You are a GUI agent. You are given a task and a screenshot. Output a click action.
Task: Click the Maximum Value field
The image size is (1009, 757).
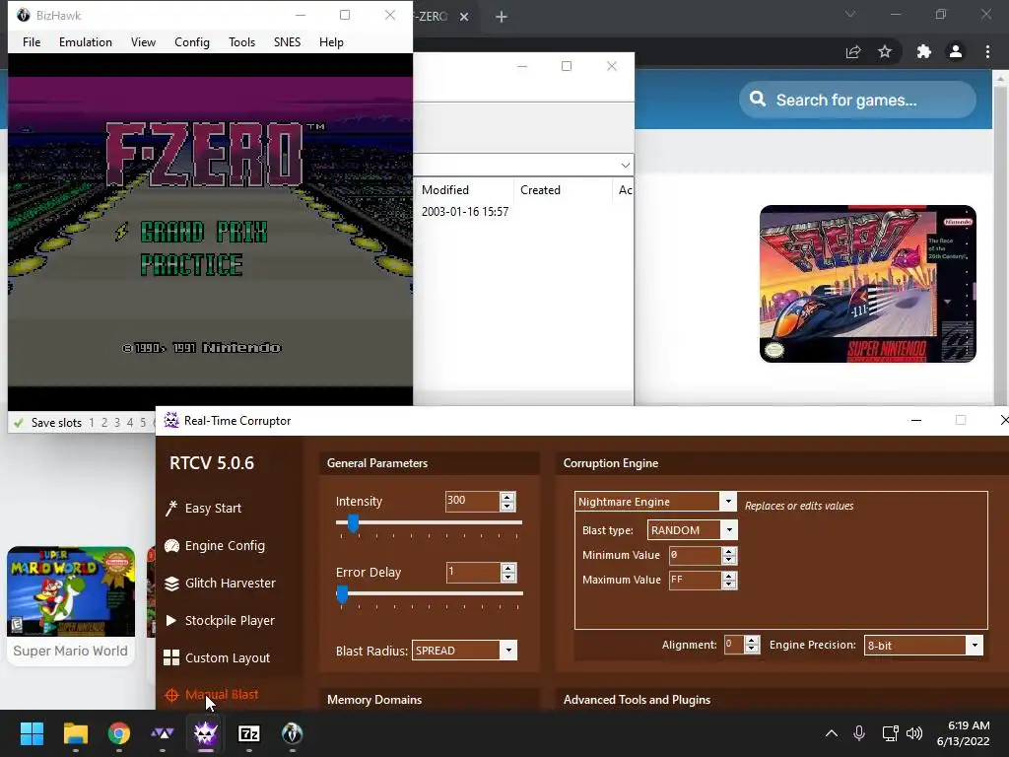point(695,580)
